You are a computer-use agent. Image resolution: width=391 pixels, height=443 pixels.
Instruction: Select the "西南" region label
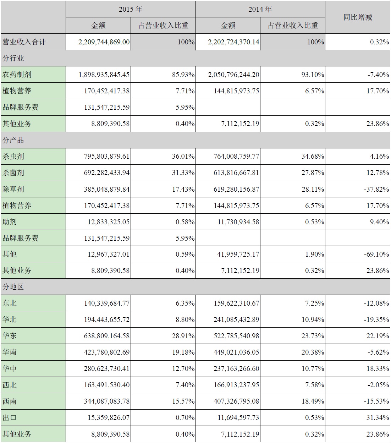[10, 401]
